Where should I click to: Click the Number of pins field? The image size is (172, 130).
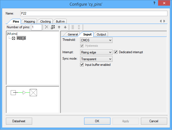(36, 27)
